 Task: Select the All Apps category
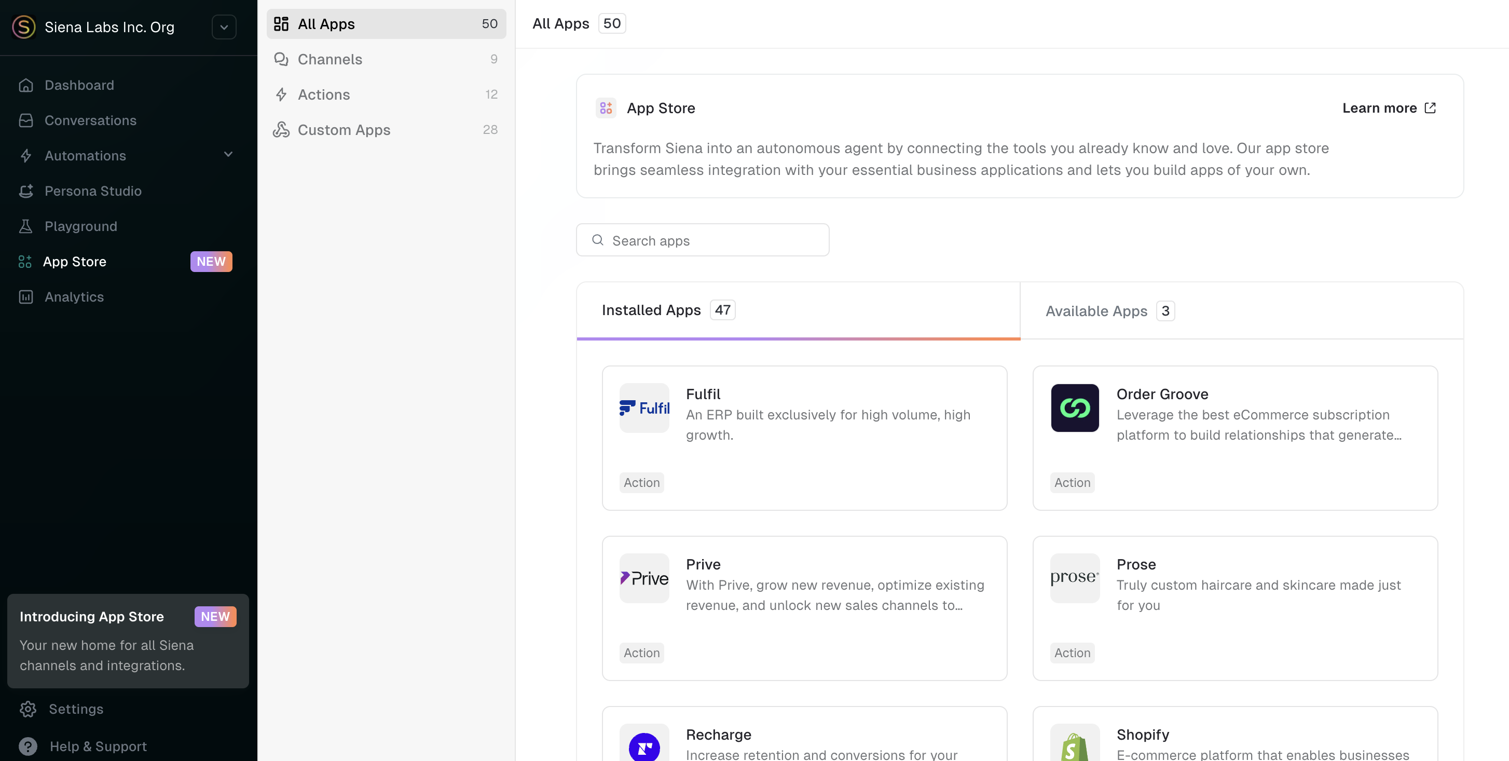[x=386, y=23]
